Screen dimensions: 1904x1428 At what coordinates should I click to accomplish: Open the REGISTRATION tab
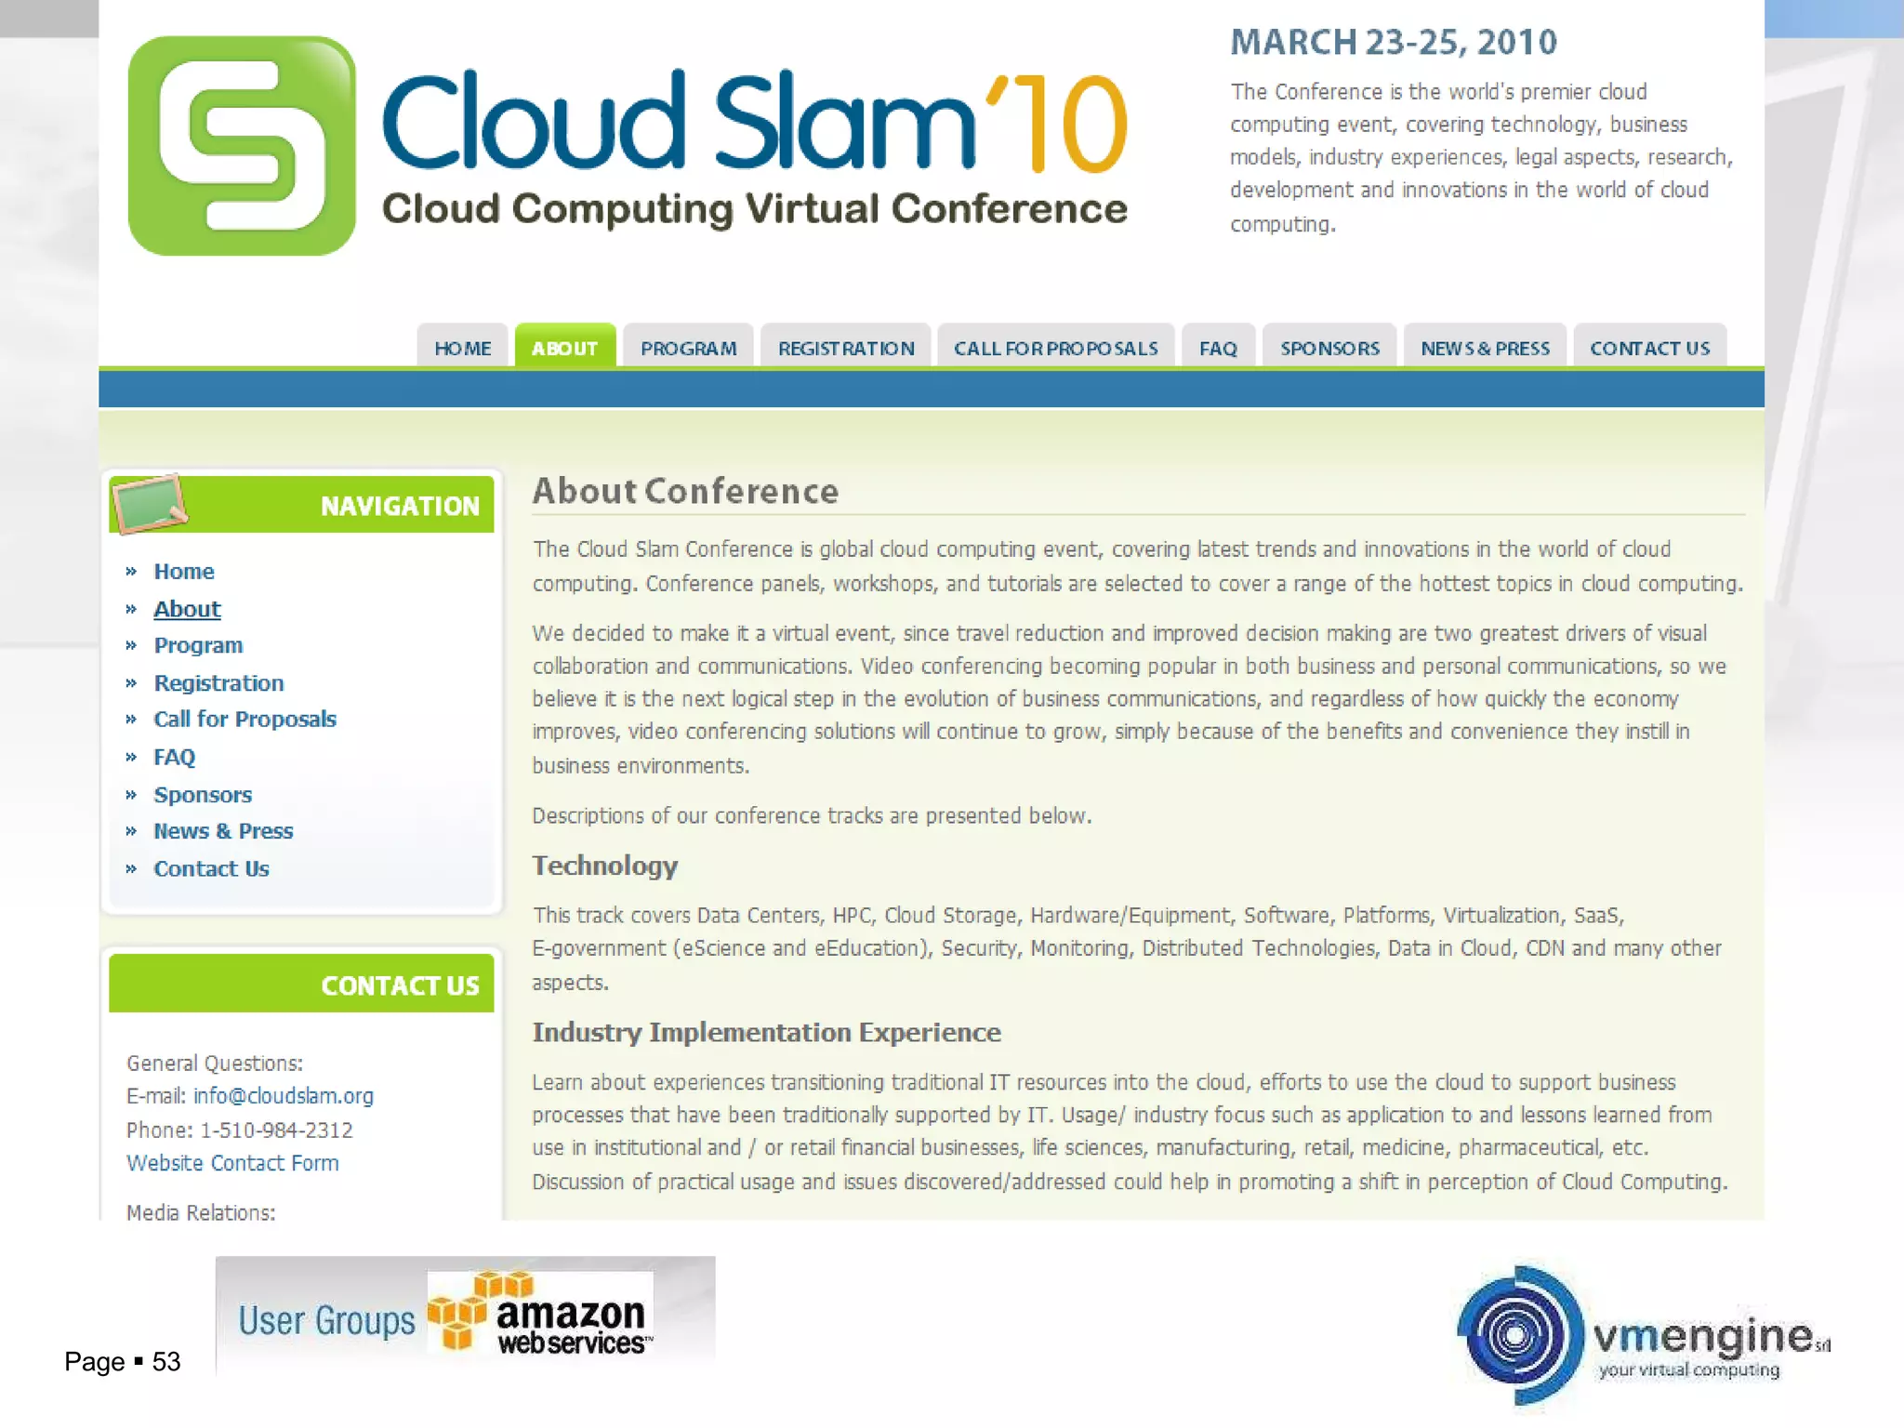(x=845, y=349)
